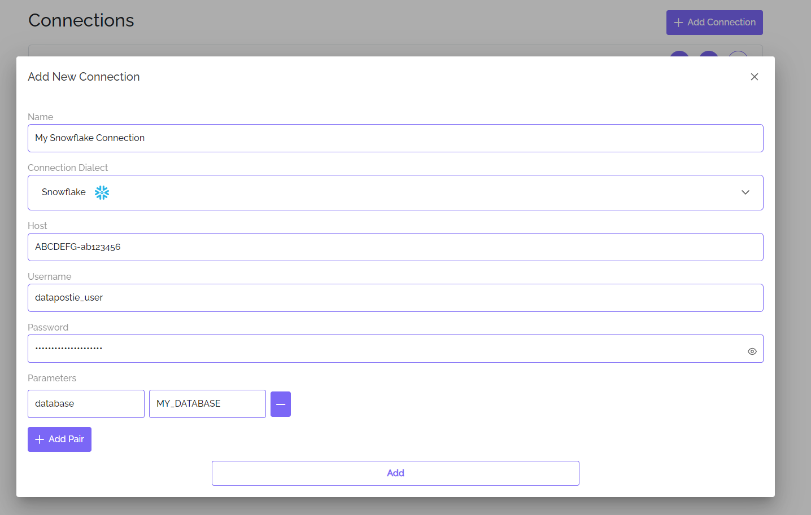Click the Add Connection button text
The image size is (811, 515).
[721, 23]
